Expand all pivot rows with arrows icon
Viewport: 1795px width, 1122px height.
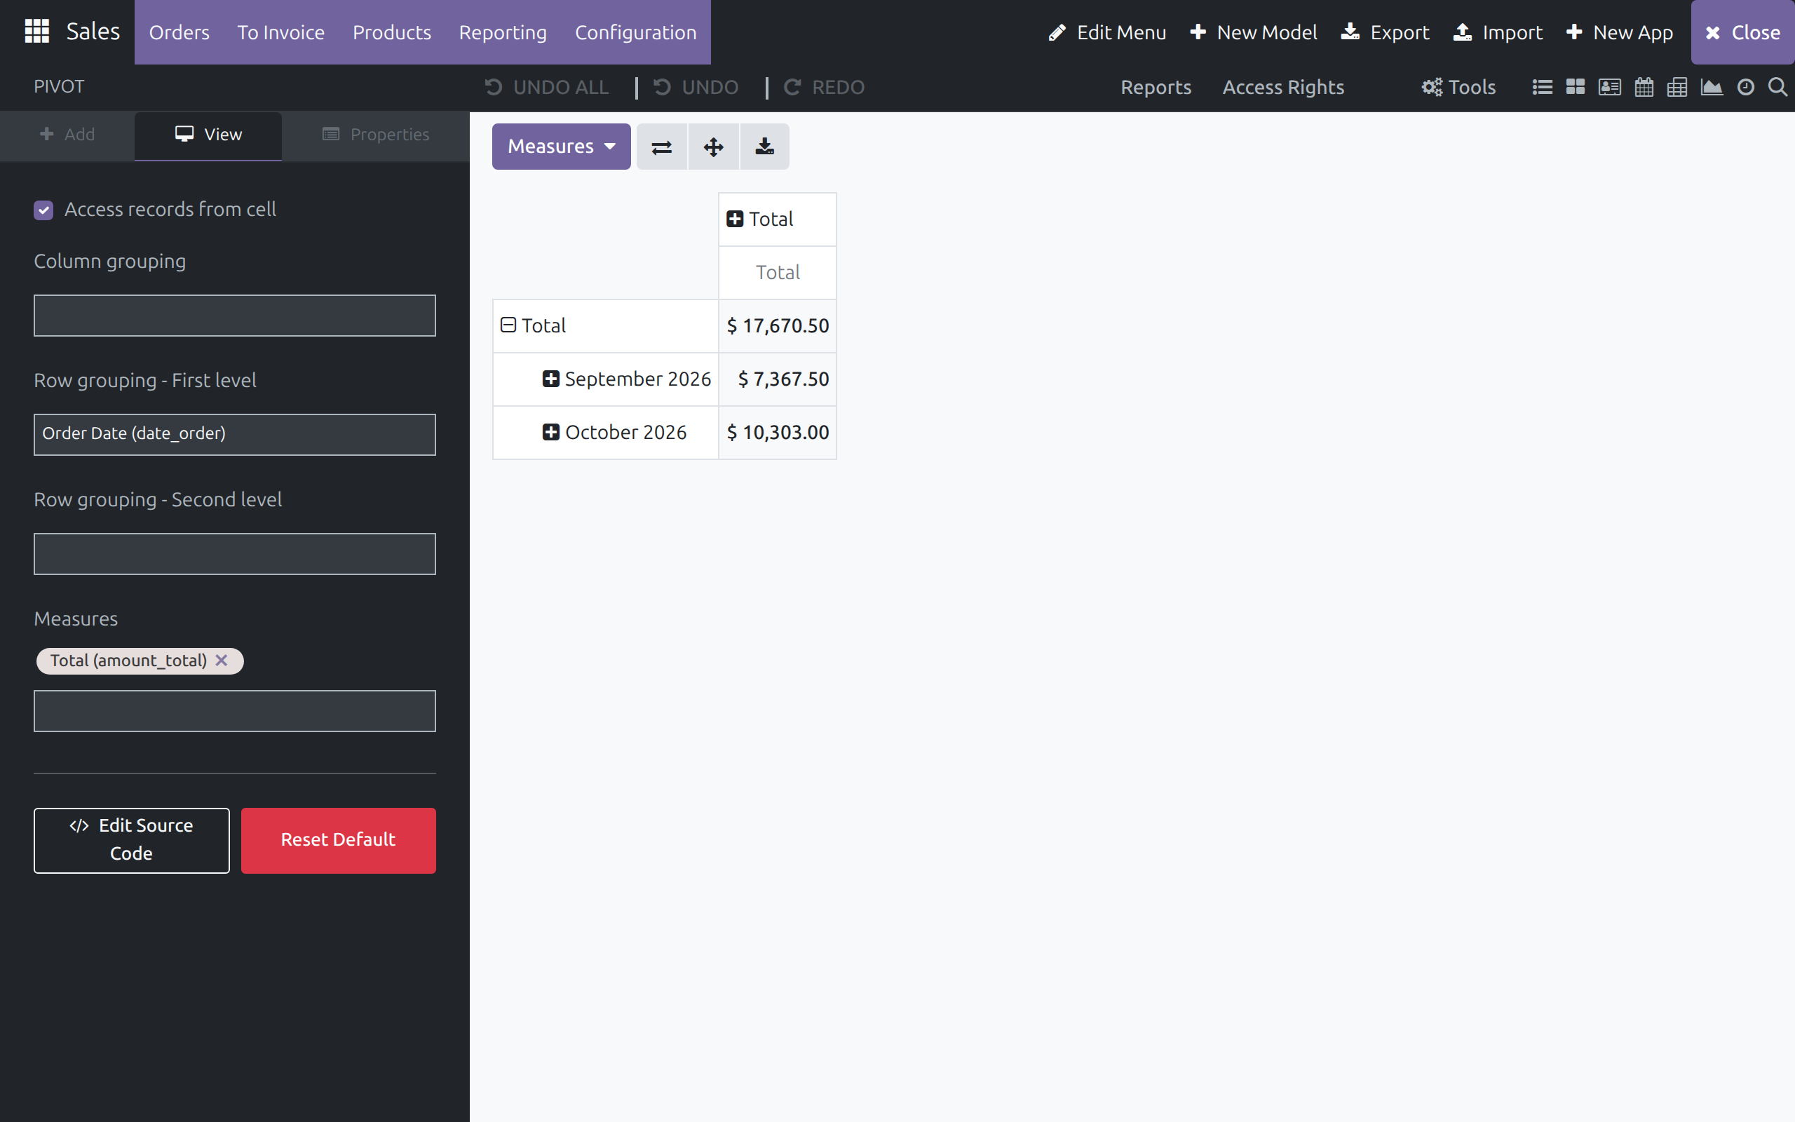[714, 147]
